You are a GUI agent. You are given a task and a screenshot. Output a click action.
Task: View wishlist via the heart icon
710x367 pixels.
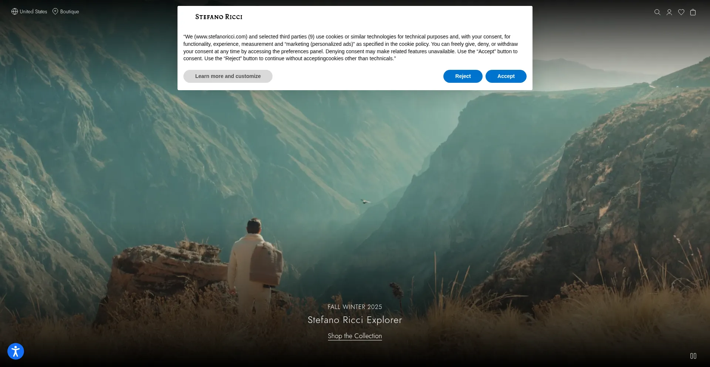[x=681, y=12]
